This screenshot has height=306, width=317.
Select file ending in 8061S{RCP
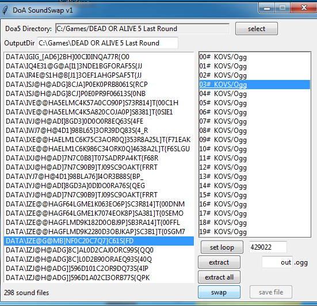99,85
